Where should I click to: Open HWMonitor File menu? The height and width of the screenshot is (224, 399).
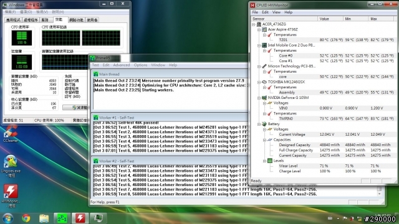(255, 12)
